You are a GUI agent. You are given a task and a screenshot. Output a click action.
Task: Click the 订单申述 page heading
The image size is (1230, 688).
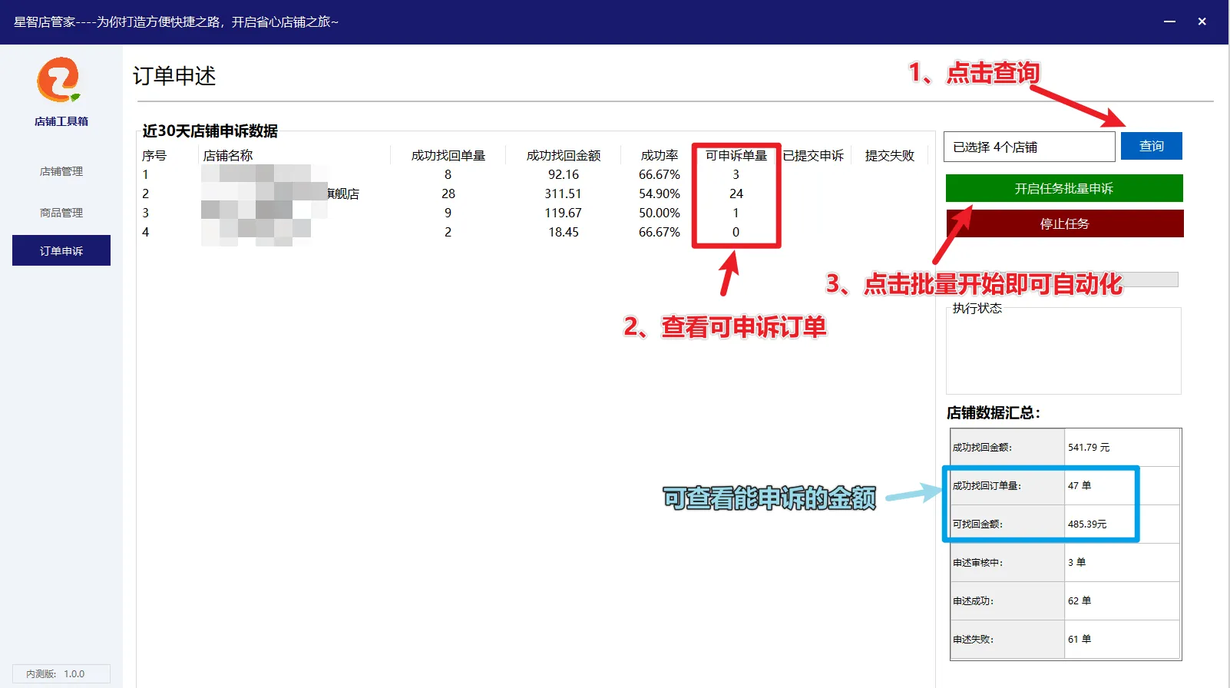point(174,75)
